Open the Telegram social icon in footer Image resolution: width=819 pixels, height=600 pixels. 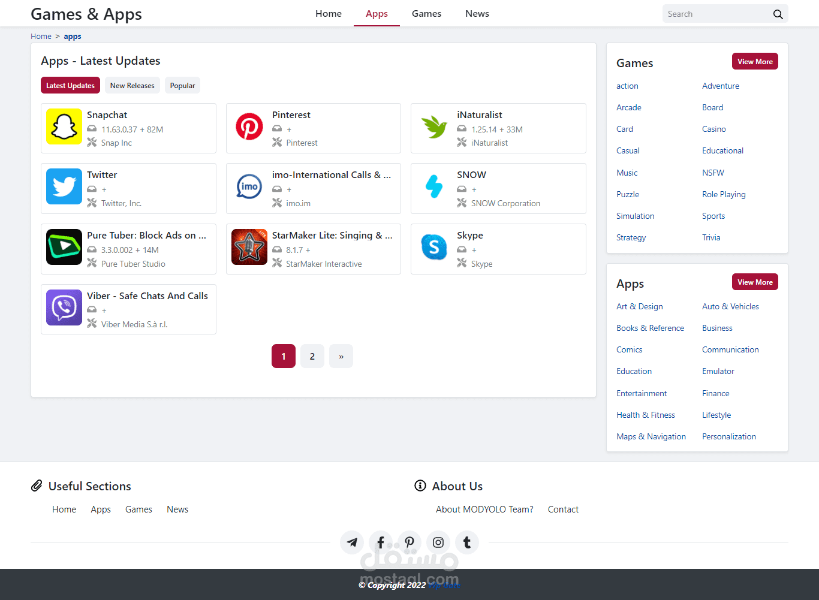coord(352,542)
